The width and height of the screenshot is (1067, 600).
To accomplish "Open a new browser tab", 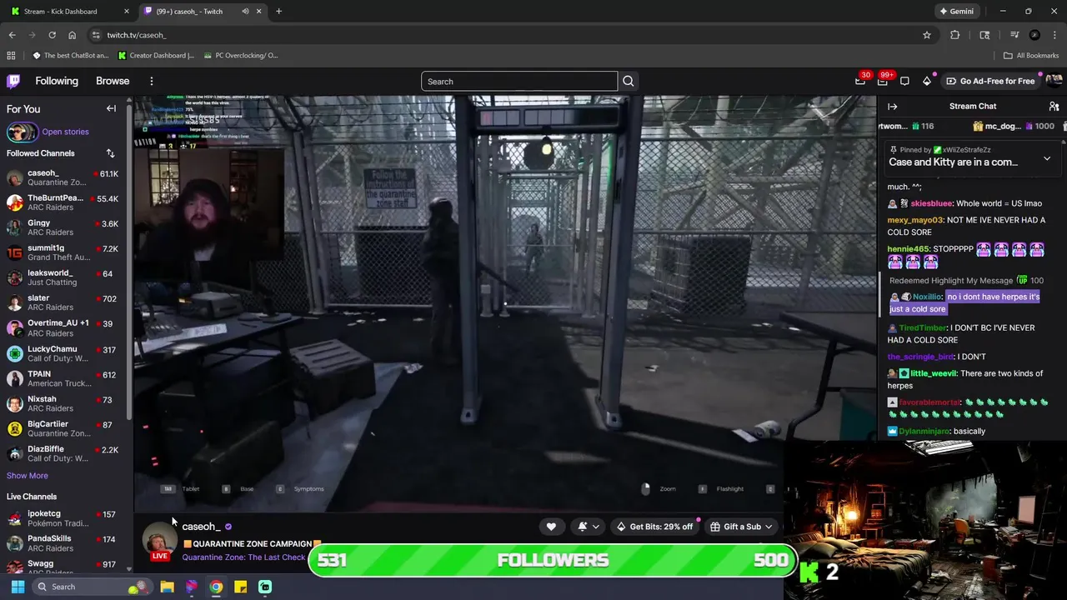I will (x=278, y=11).
